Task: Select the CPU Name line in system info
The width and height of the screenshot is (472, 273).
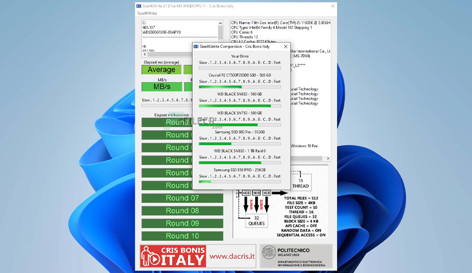Action: (x=281, y=23)
